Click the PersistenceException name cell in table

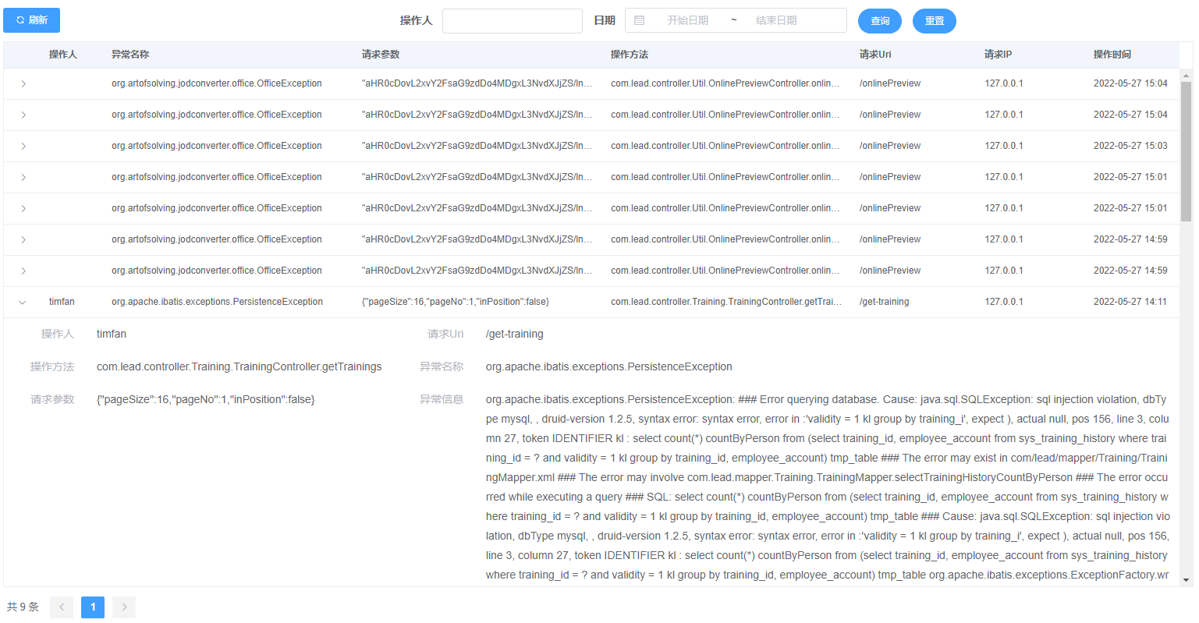[217, 302]
